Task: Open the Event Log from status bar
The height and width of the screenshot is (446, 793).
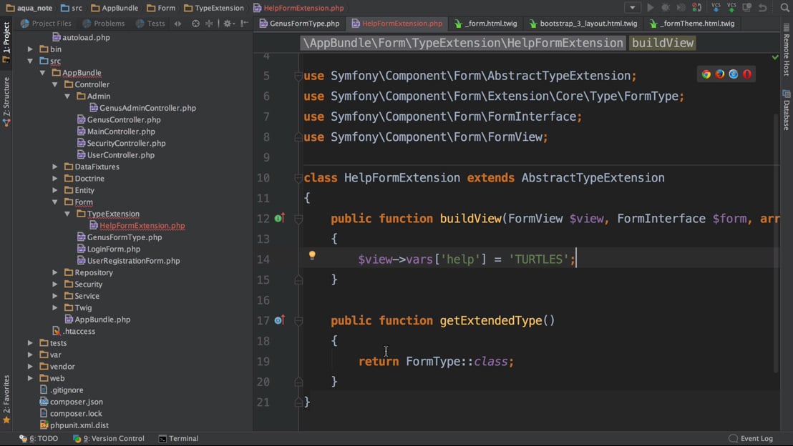Action: coord(751,438)
